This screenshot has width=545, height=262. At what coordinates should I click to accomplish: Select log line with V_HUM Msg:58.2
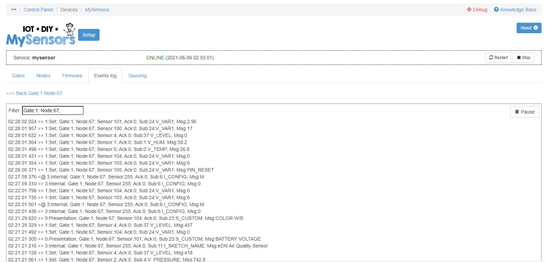click(98, 142)
